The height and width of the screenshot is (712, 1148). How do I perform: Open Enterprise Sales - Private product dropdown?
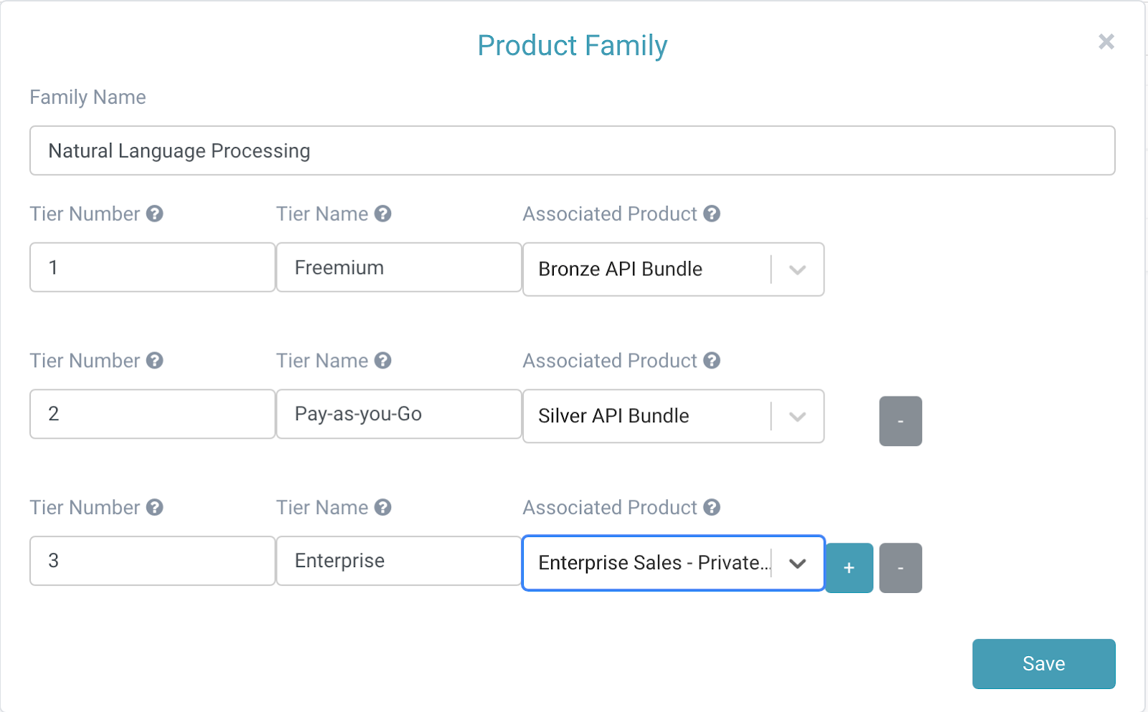tap(797, 564)
